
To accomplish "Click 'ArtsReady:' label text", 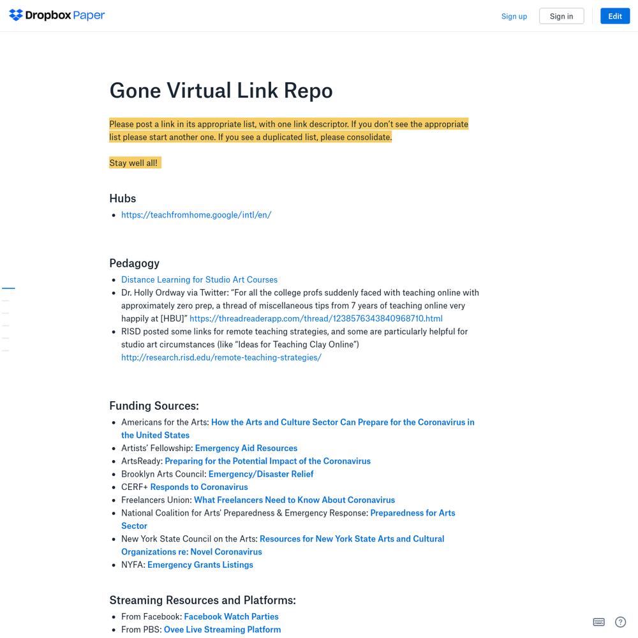I will [142, 461].
